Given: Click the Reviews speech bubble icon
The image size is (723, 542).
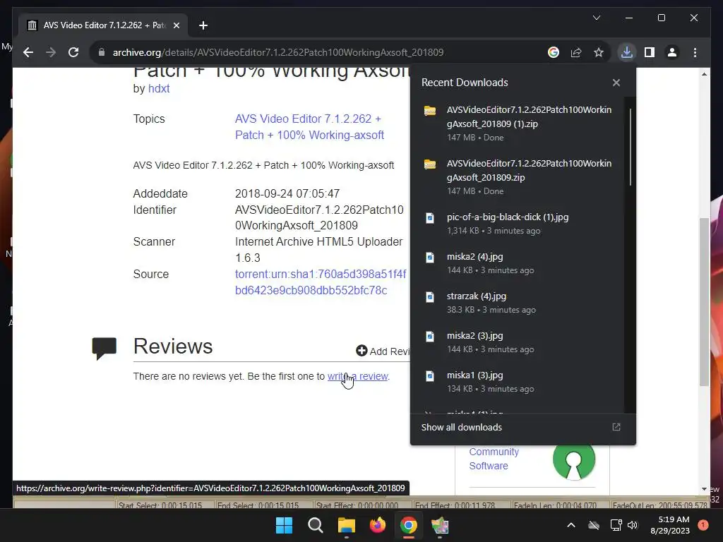Looking at the screenshot, I should pyautogui.click(x=104, y=349).
